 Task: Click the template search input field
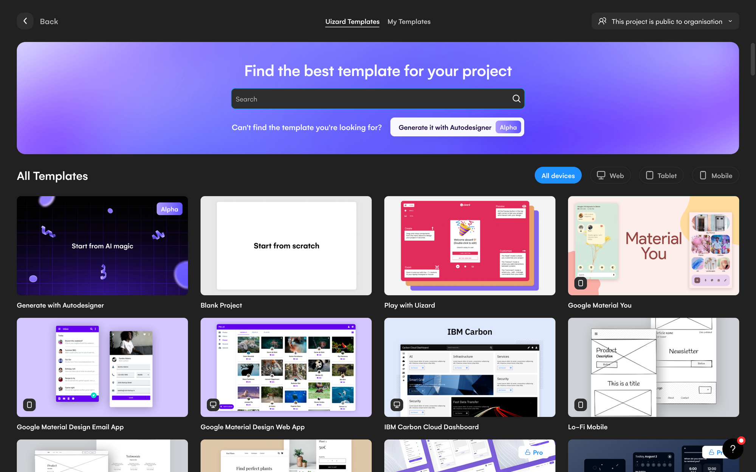click(378, 99)
